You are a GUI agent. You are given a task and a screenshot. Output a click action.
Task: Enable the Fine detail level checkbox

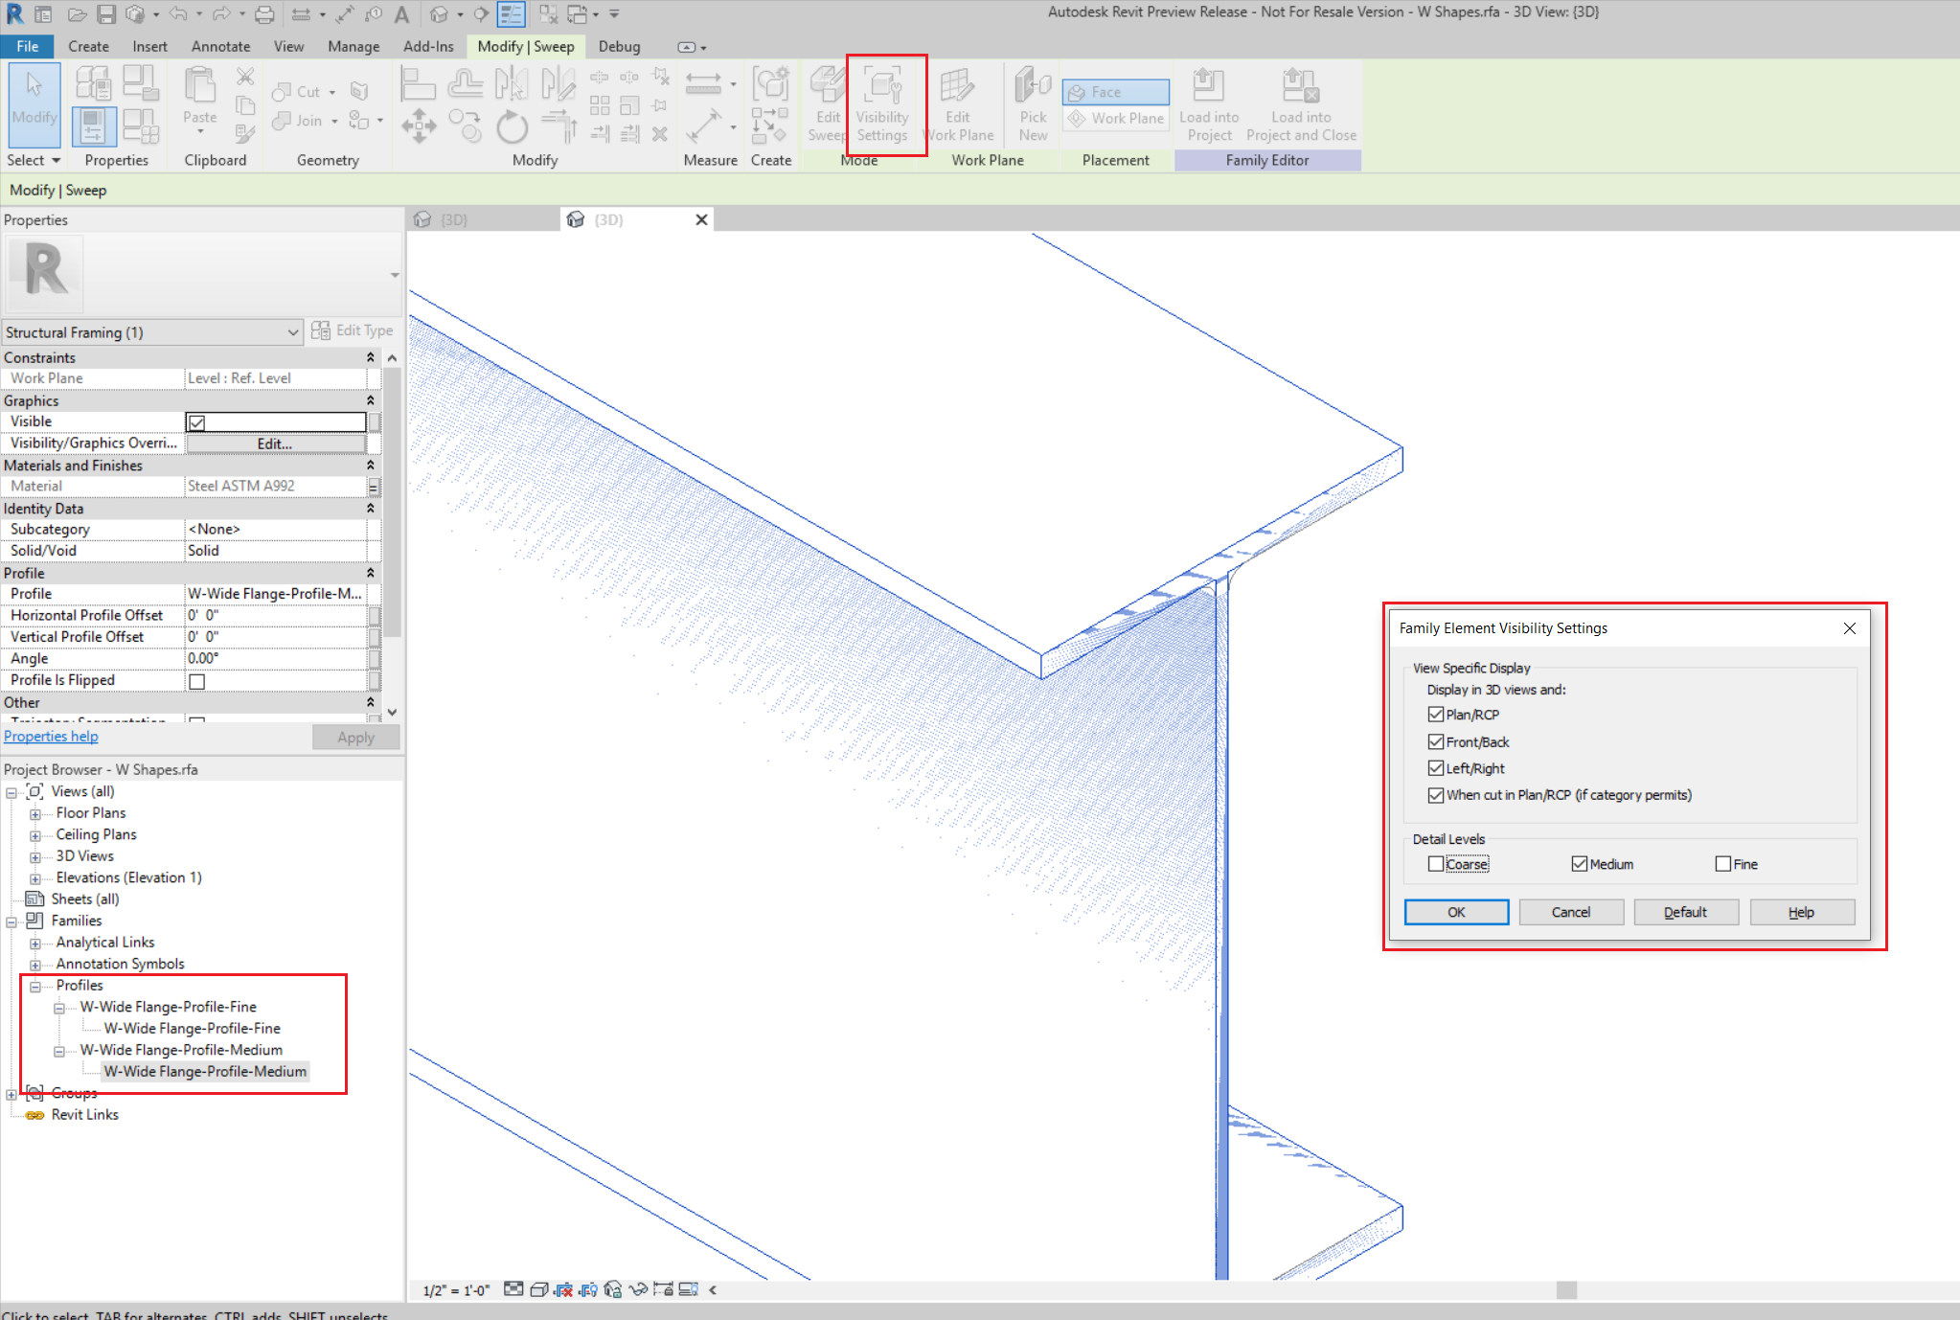point(1722,864)
